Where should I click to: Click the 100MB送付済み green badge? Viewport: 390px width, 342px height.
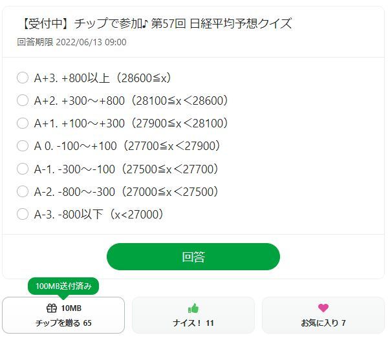click(63, 286)
